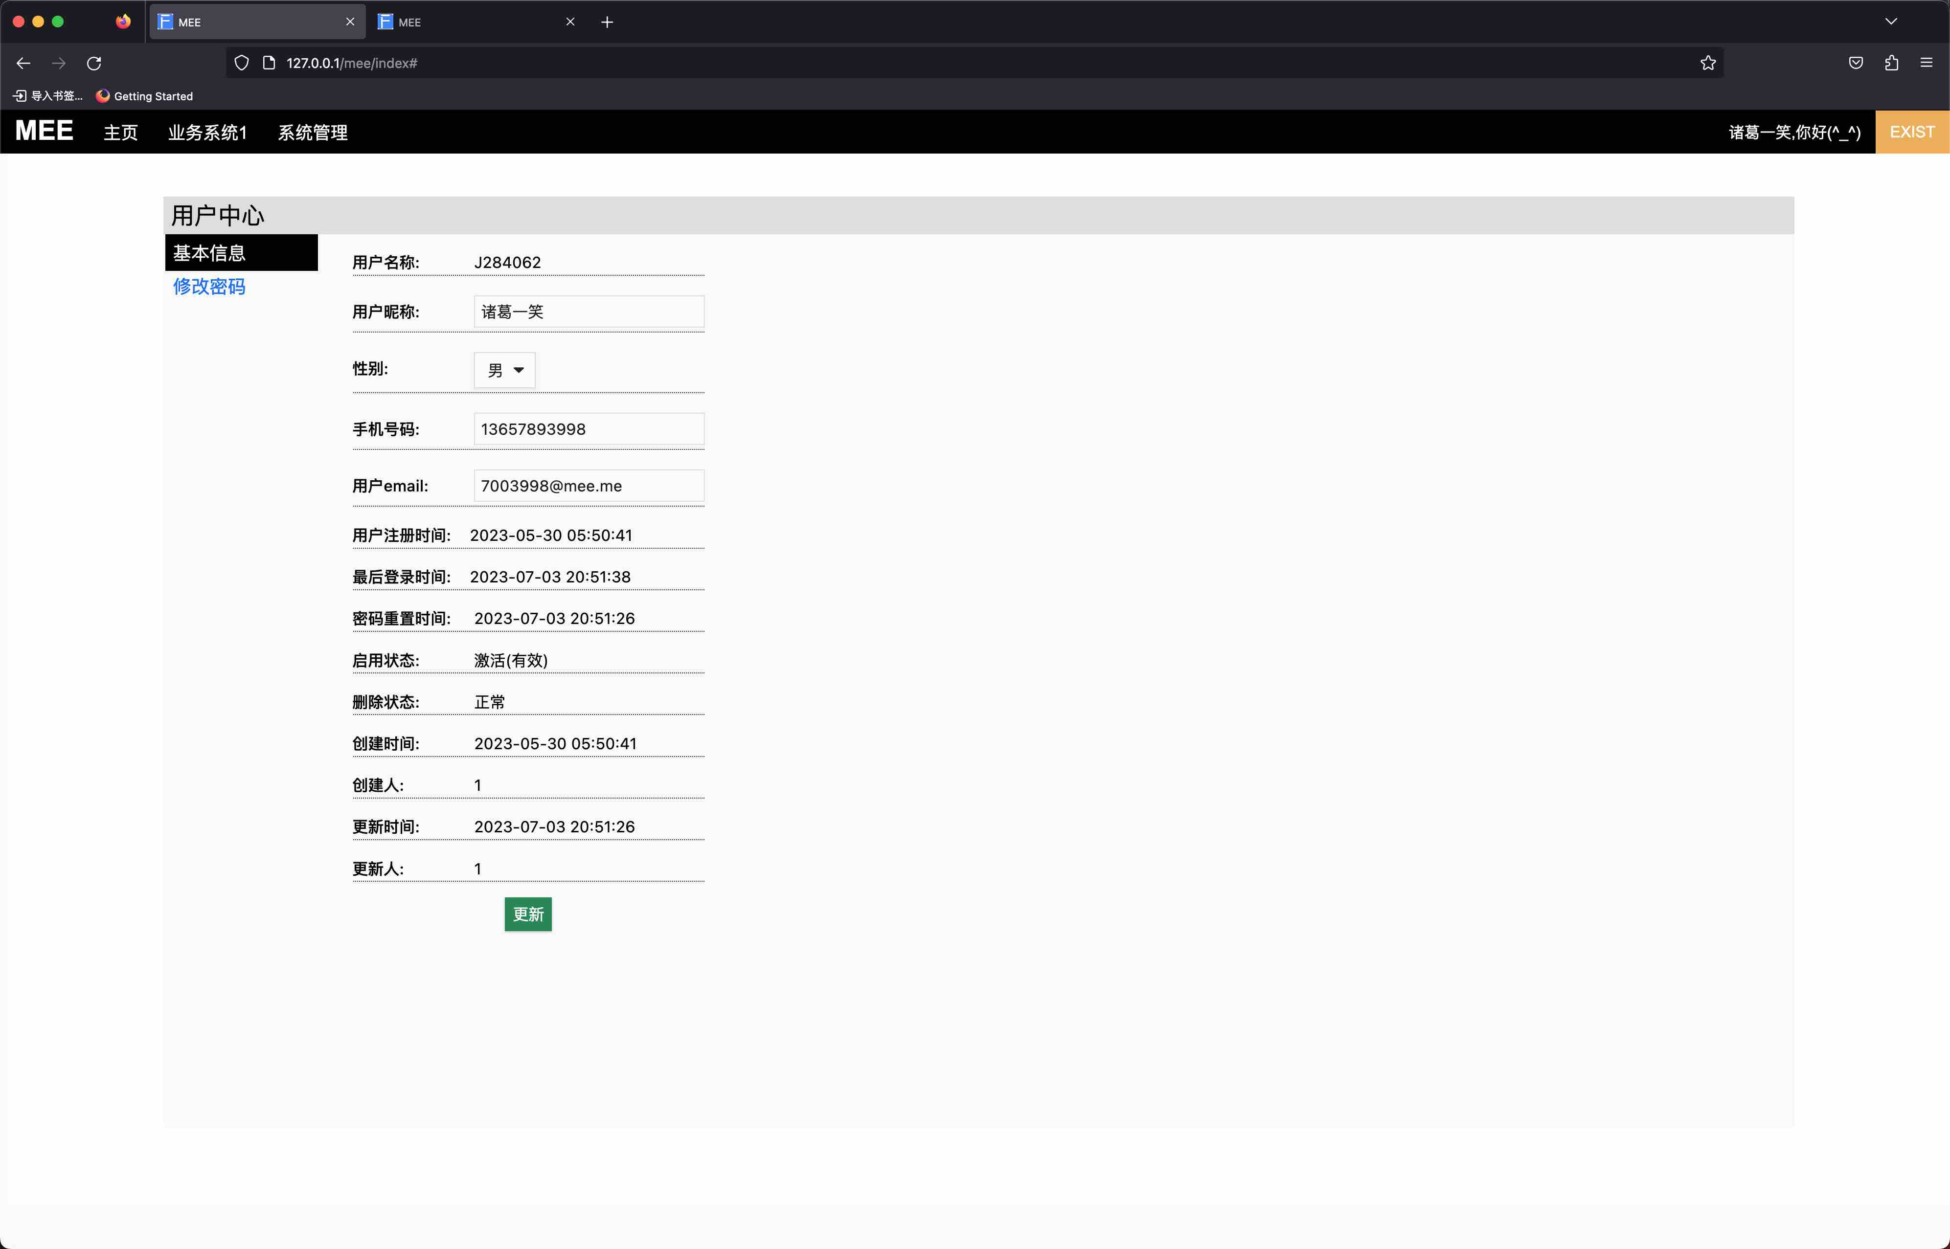This screenshot has width=1950, height=1249.
Task: Open the extensions puzzle icon
Action: (1891, 63)
